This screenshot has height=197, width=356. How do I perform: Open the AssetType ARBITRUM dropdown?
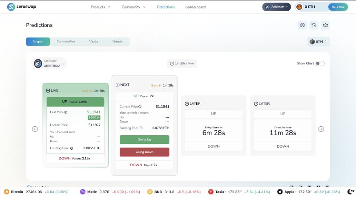[x=49, y=63]
